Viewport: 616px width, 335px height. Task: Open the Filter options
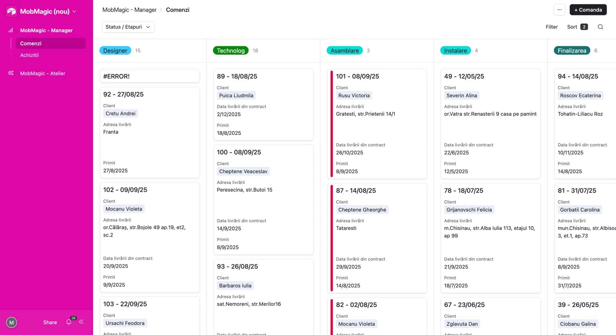pos(552,27)
